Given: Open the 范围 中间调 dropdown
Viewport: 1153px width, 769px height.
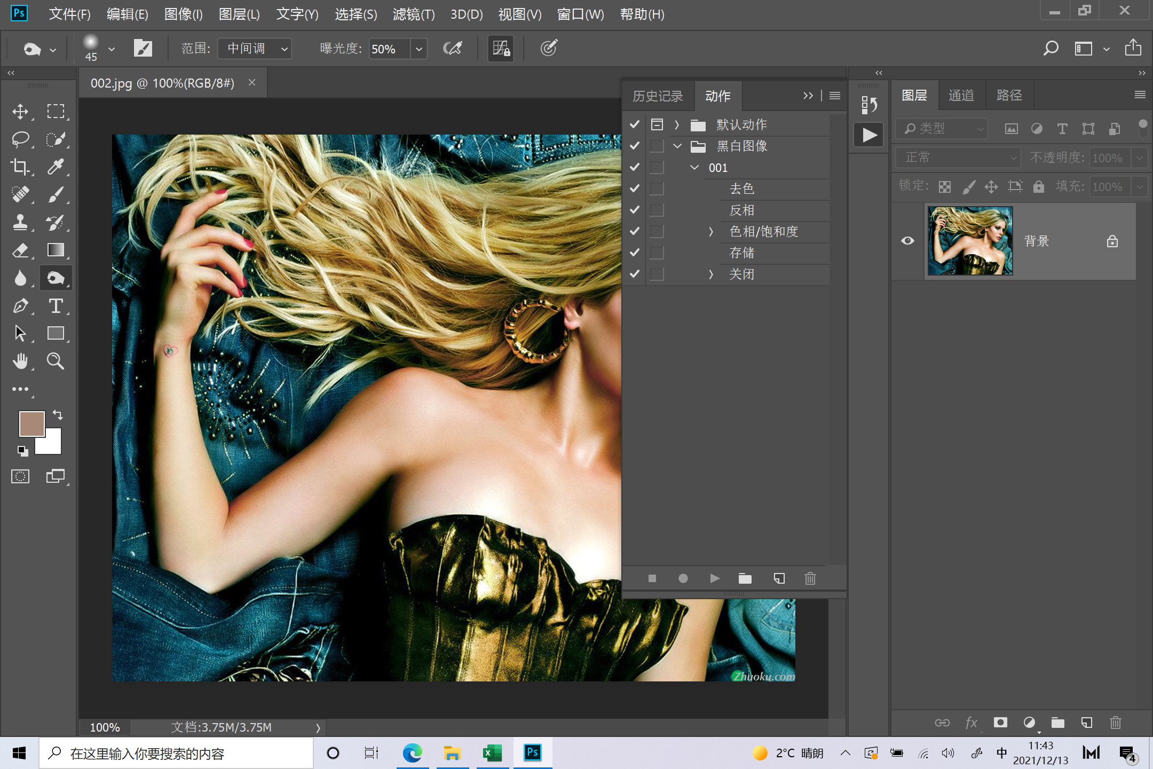Looking at the screenshot, I should click(x=255, y=49).
